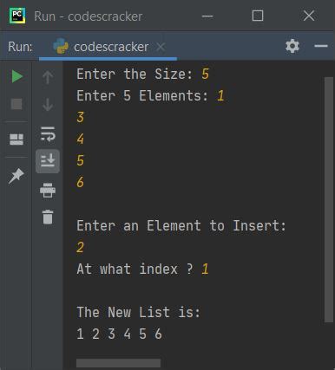Click the Run: panel label
Screen dimensions: 335x370
point(20,47)
